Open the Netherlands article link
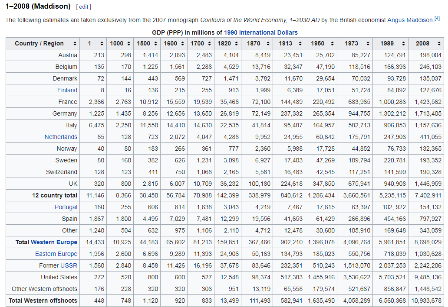Image resolution: width=448 pixels, height=307 pixels. [61, 137]
